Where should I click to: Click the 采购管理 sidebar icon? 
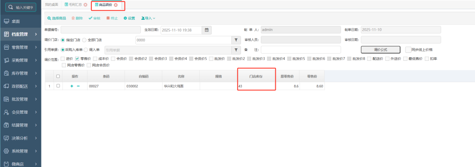coord(6,60)
